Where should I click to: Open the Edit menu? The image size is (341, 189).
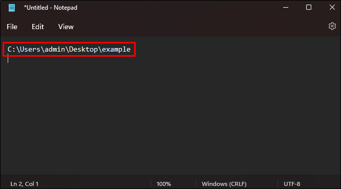tap(37, 27)
